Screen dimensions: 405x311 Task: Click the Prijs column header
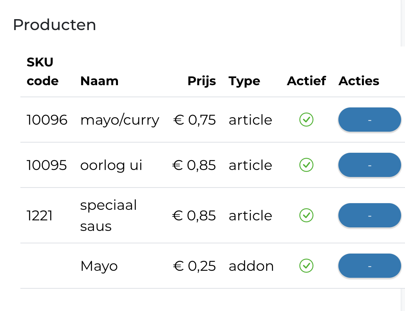coord(202,81)
